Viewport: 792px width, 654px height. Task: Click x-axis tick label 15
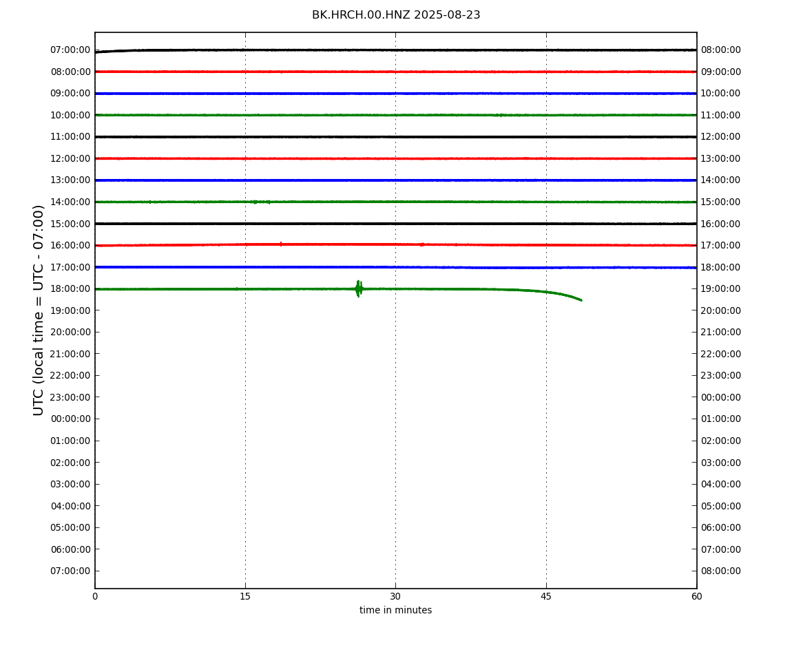coord(245,596)
